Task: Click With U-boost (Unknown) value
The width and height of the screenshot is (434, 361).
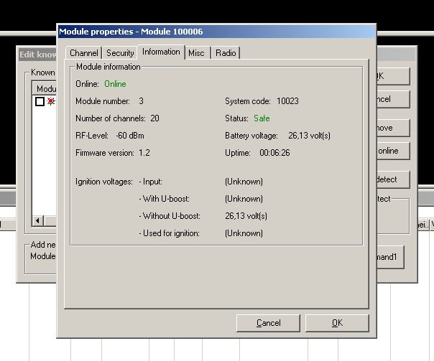Action: (x=244, y=199)
